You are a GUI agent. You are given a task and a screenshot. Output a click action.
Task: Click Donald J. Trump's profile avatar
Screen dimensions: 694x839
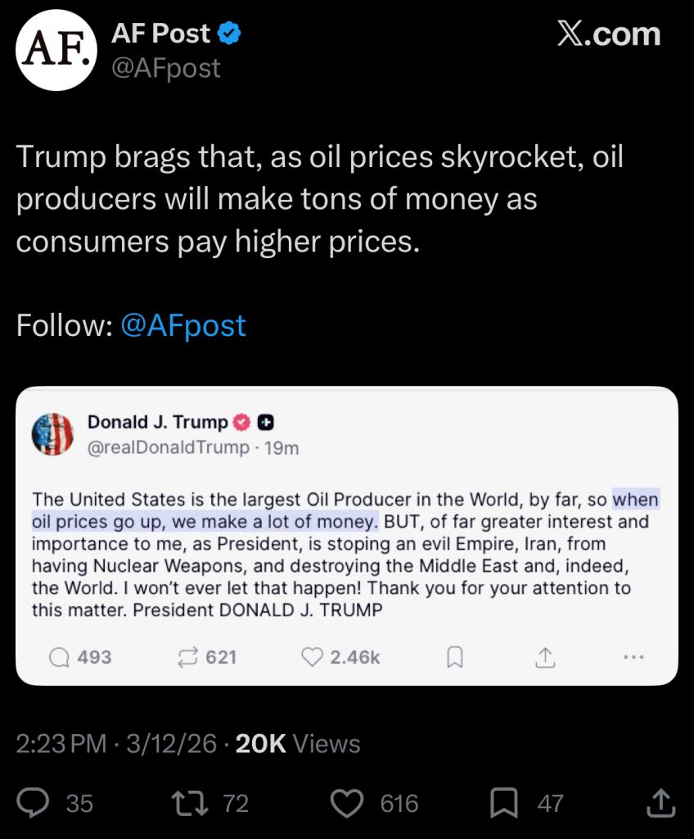53,434
